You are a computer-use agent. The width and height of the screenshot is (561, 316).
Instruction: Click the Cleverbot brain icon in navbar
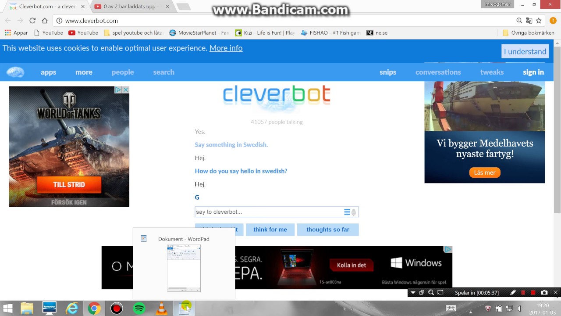(x=15, y=72)
